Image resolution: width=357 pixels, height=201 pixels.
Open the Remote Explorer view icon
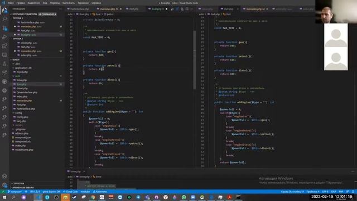pyautogui.click(x=4, y=55)
